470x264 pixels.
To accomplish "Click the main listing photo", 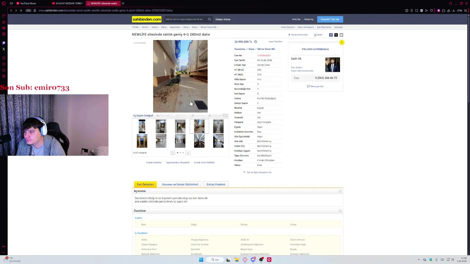I will 180,76.
